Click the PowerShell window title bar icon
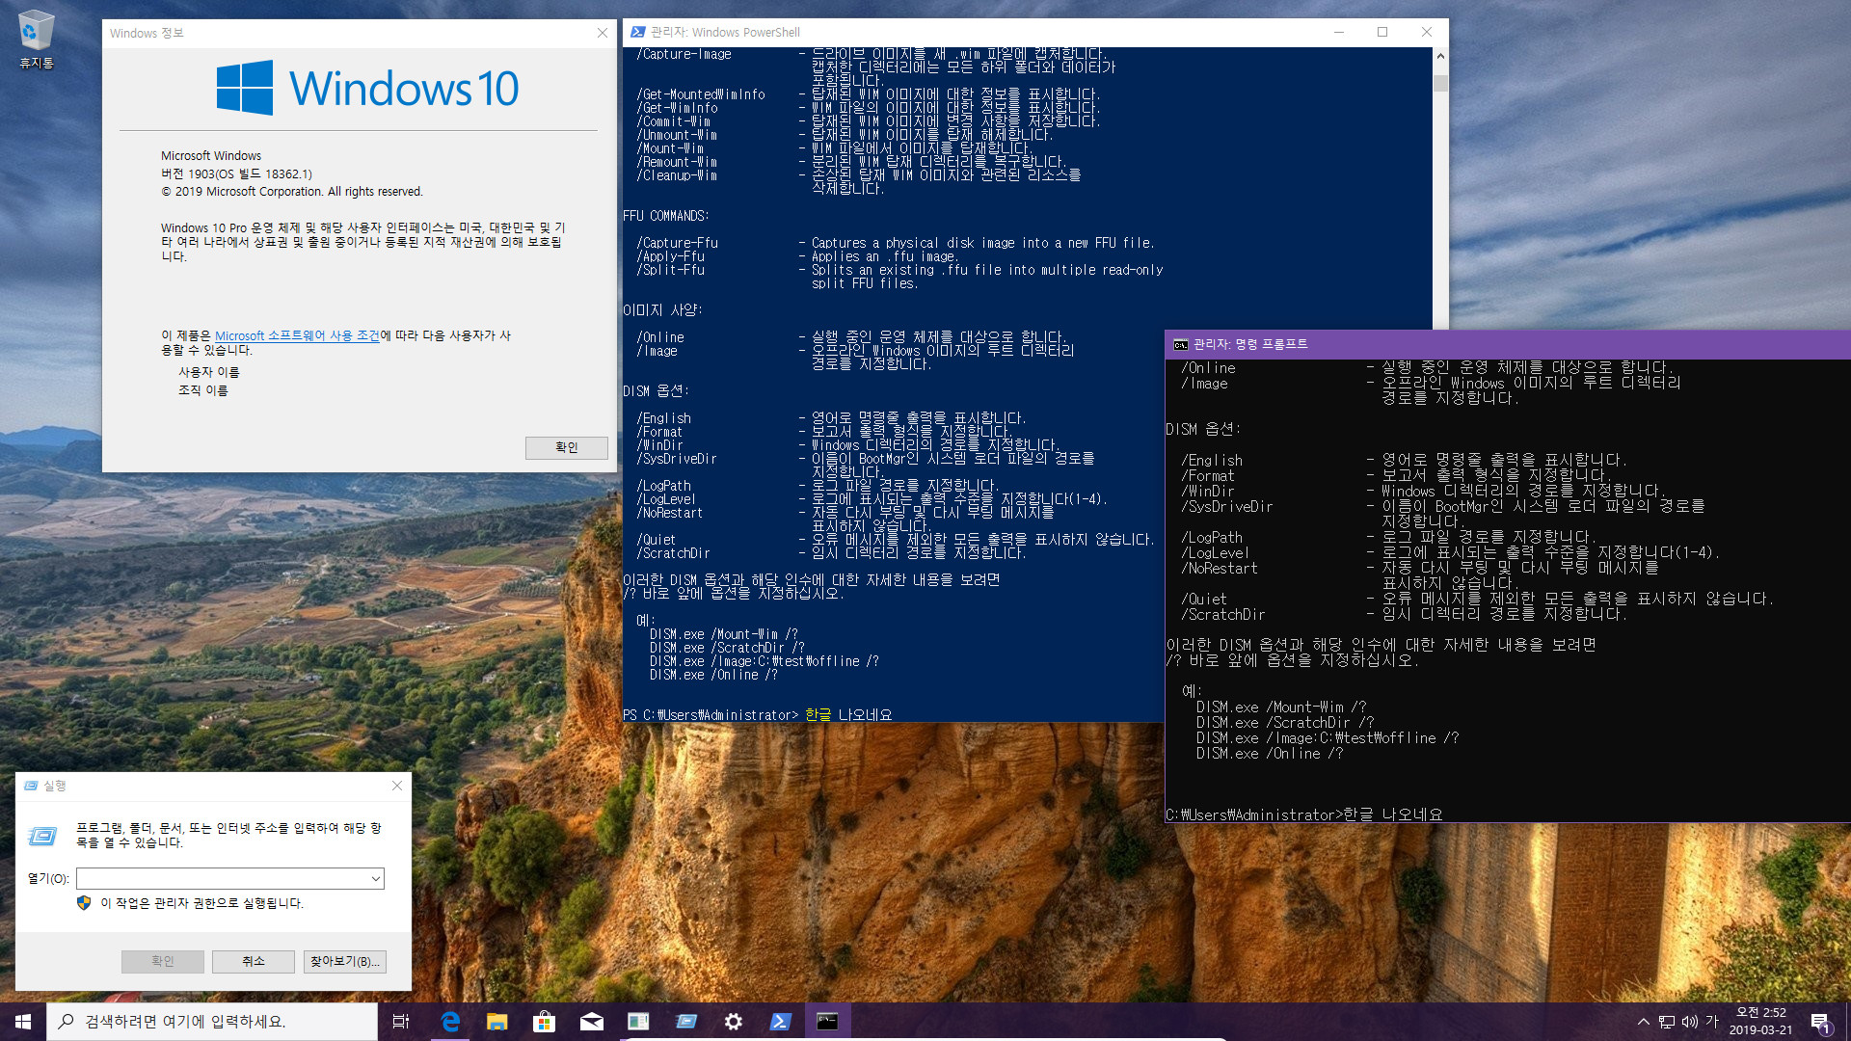 click(637, 32)
